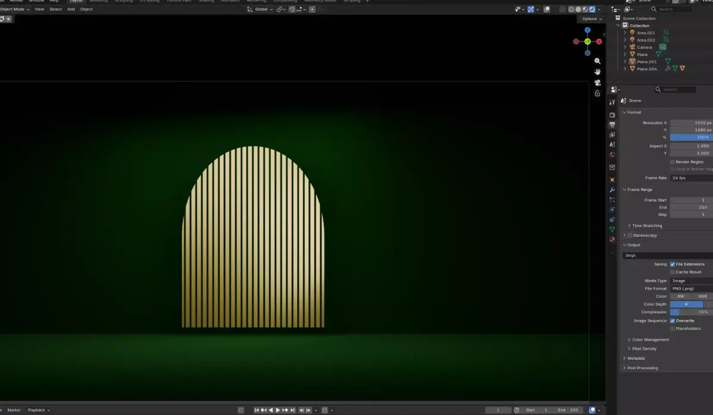713x415 pixels.
Task: Open the Frame Rate dropdown
Action: (692, 178)
